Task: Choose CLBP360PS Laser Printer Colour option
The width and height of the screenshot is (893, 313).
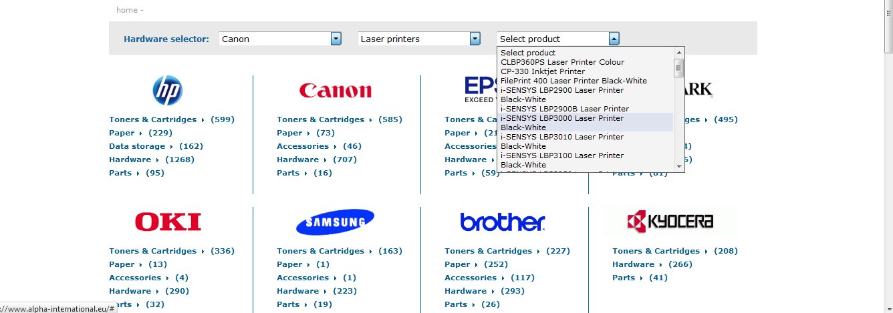Action: point(586,62)
